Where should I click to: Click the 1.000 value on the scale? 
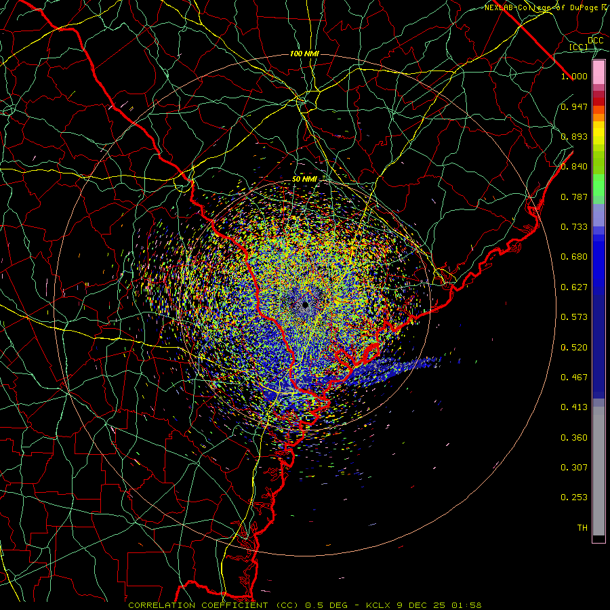(x=574, y=76)
